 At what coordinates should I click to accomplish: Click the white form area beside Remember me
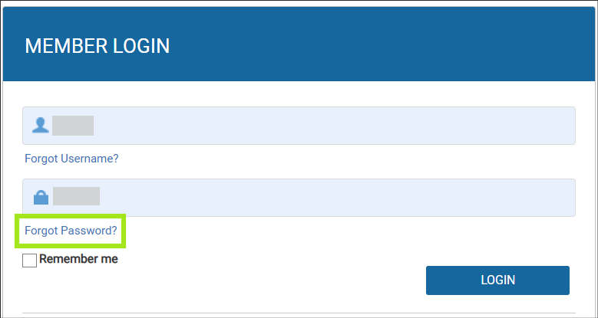click(267, 260)
